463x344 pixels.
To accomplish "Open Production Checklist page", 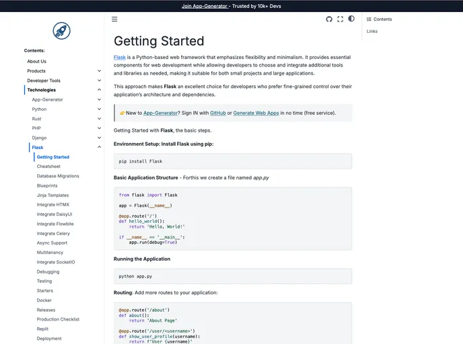I will pyautogui.click(x=58, y=319).
